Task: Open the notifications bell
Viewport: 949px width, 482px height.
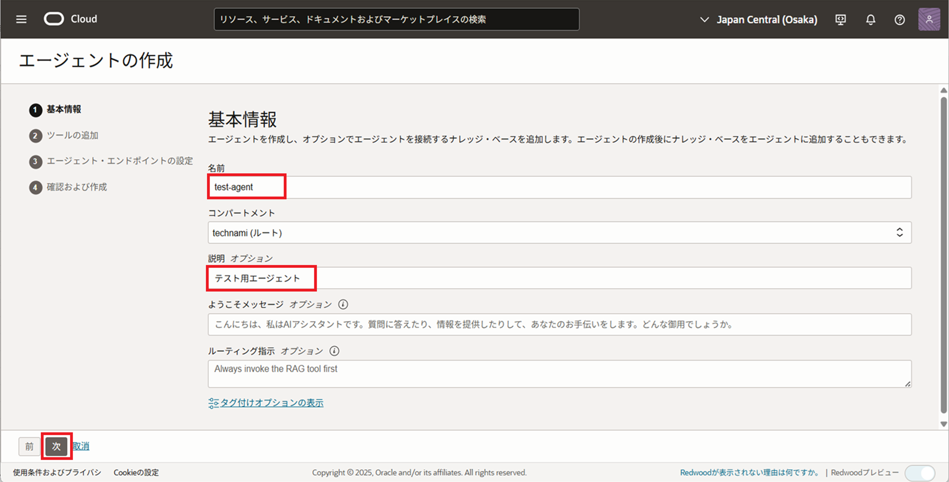Action: coord(870,19)
